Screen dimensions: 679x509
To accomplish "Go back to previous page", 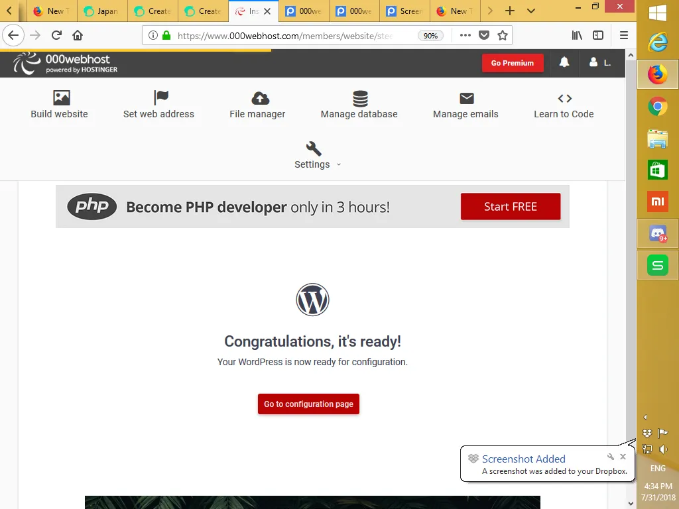I will 13,35.
